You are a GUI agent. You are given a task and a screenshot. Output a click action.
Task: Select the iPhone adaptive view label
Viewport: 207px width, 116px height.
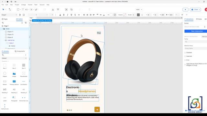click(x=42, y=21)
